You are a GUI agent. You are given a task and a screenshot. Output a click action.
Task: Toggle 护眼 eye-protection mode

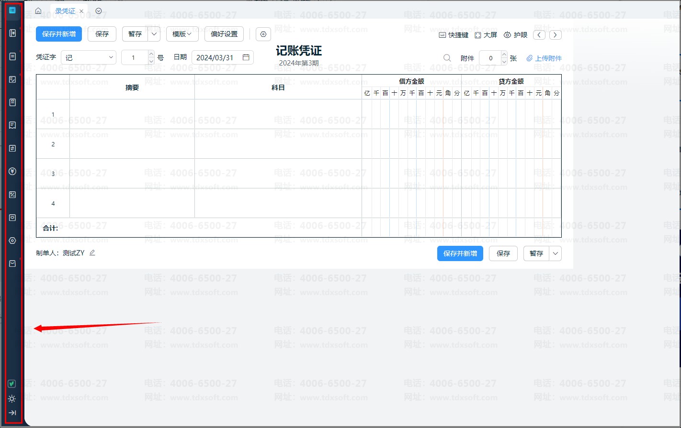515,35
